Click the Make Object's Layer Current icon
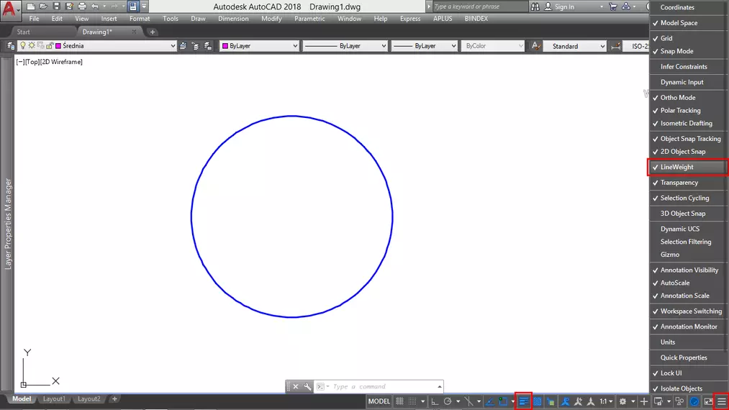The image size is (729, 410). pos(184,46)
